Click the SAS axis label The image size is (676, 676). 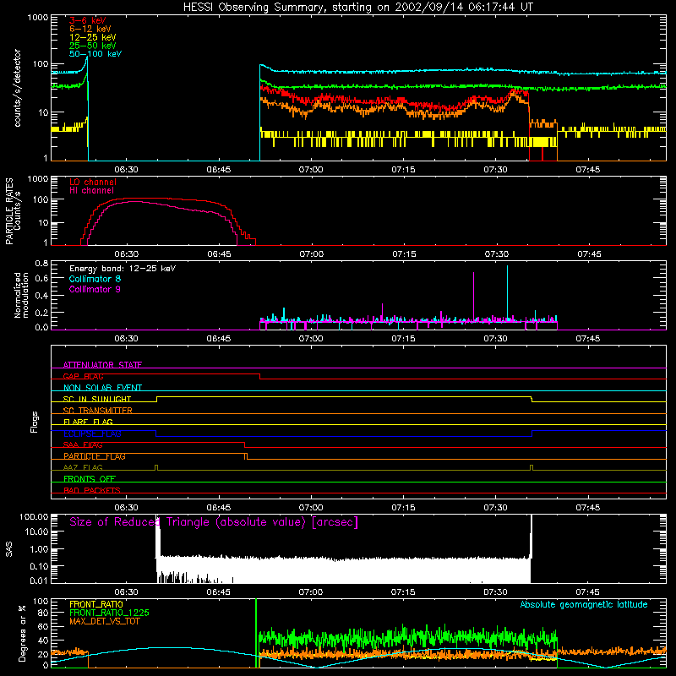[9, 548]
